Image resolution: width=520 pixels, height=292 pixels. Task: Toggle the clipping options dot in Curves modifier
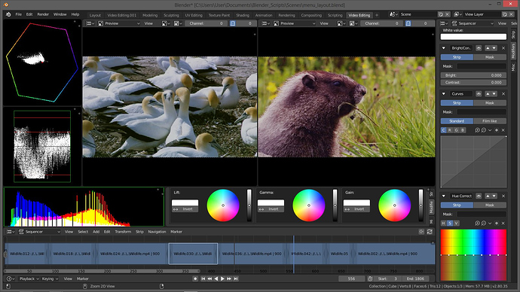(497, 130)
